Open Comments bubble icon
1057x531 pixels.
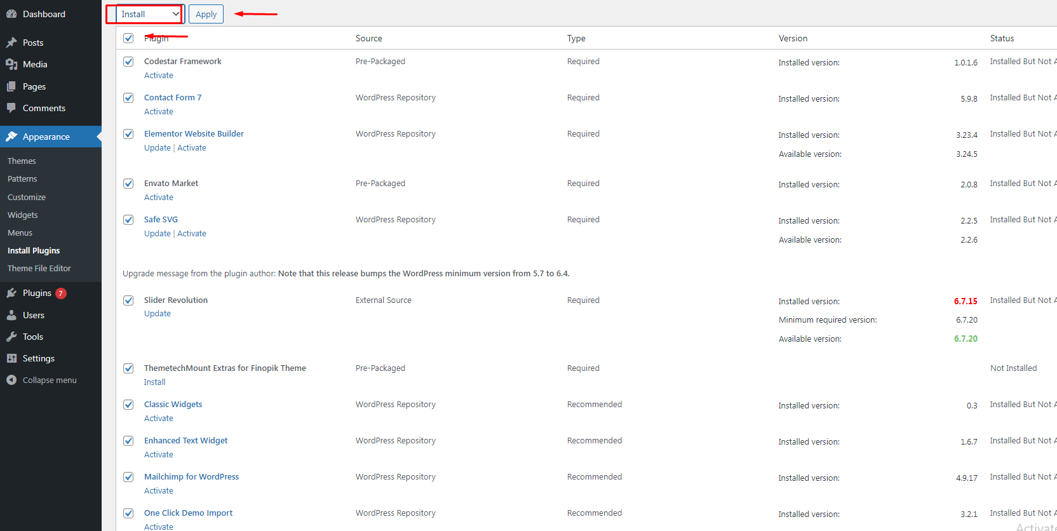pyautogui.click(x=11, y=108)
